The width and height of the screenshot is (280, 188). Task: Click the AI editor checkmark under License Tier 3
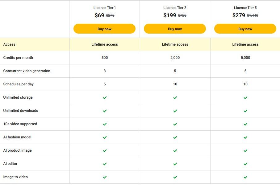click(x=245, y=163)
